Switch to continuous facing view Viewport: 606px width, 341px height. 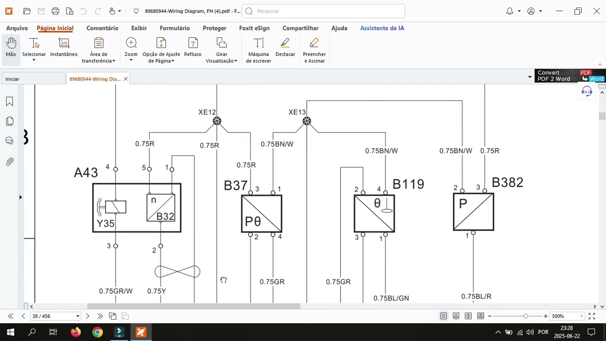(x=481, y=316)
